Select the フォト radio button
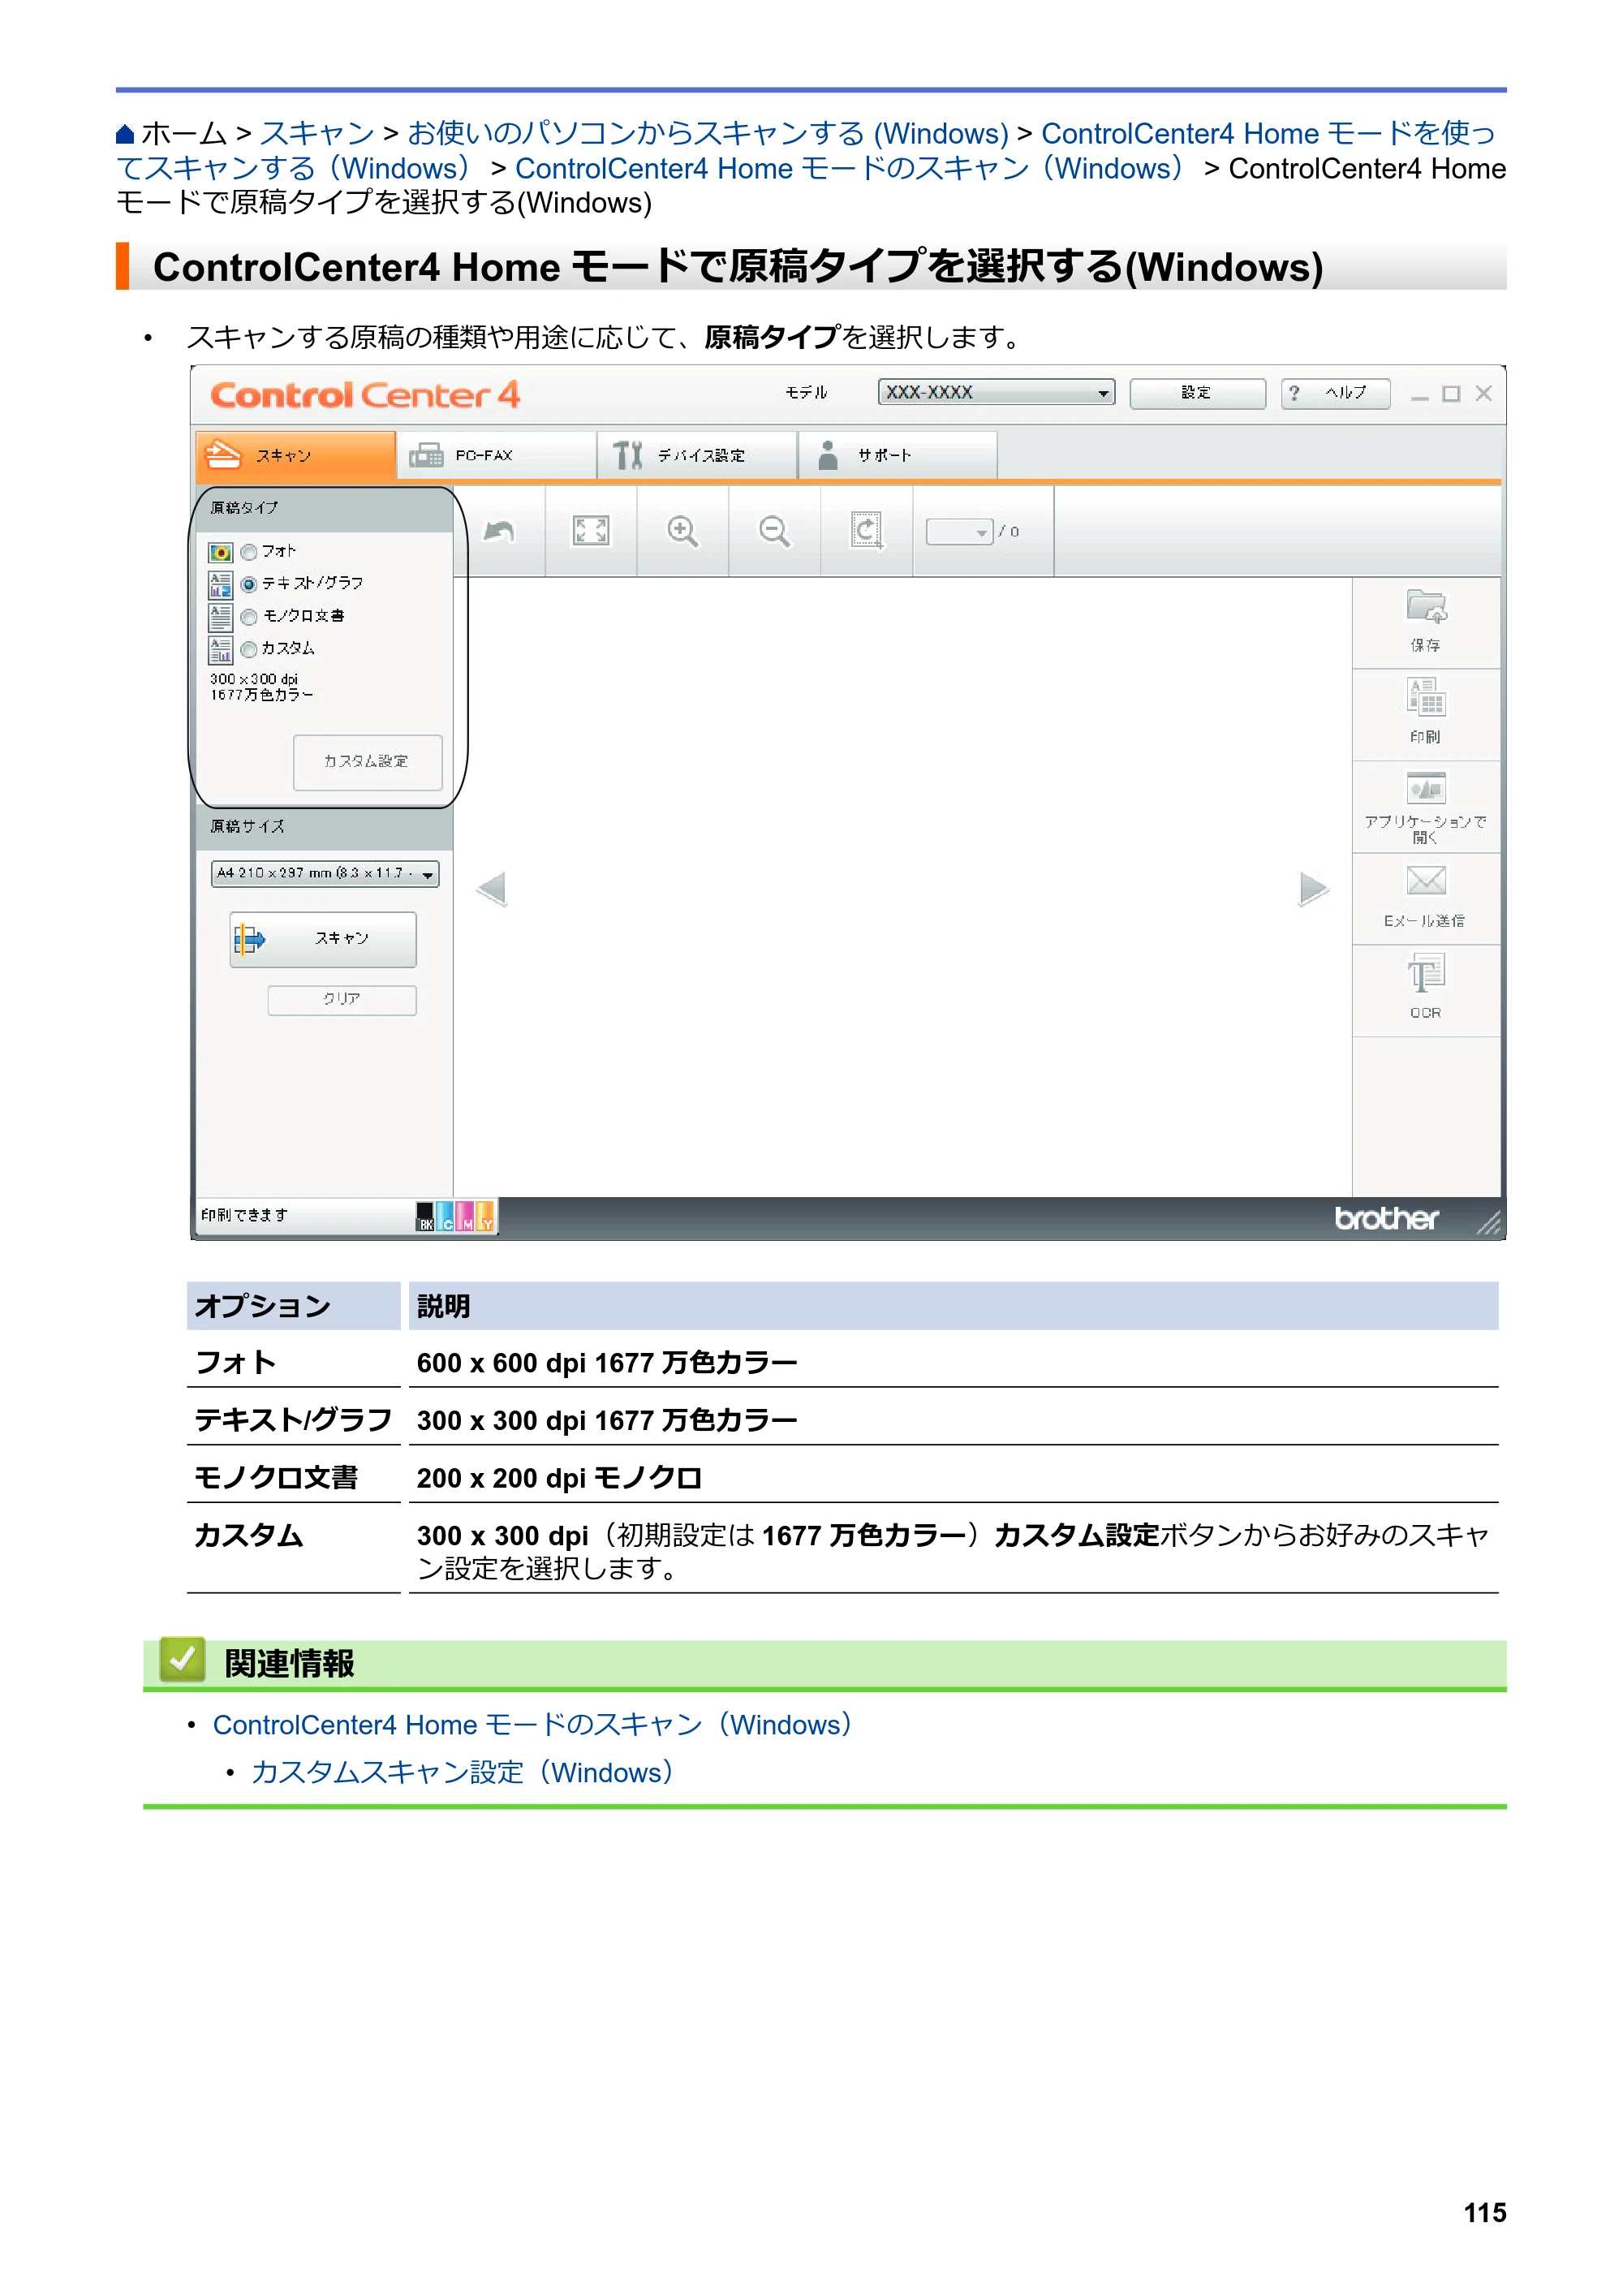Image resolution: width=1623 pixels, height=2296 pixels. pos(249,552)
